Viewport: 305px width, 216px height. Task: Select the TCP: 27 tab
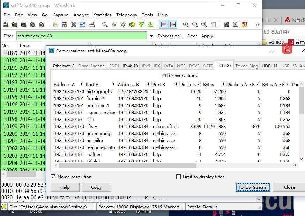pos(224,65)
